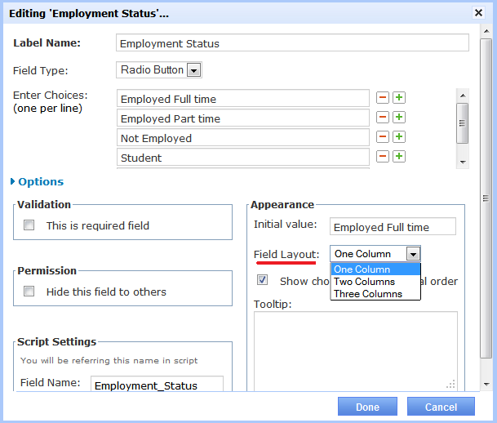Add a choice after 'Not Employed'

[x=399, y=137]
